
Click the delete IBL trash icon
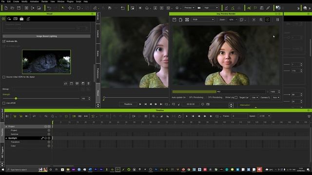[89, 84]
